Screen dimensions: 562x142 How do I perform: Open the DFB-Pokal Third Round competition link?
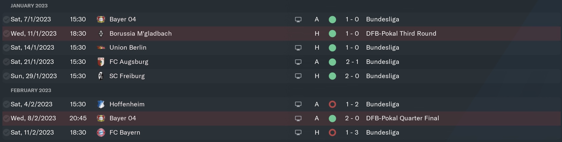click(x=401, y=34)
